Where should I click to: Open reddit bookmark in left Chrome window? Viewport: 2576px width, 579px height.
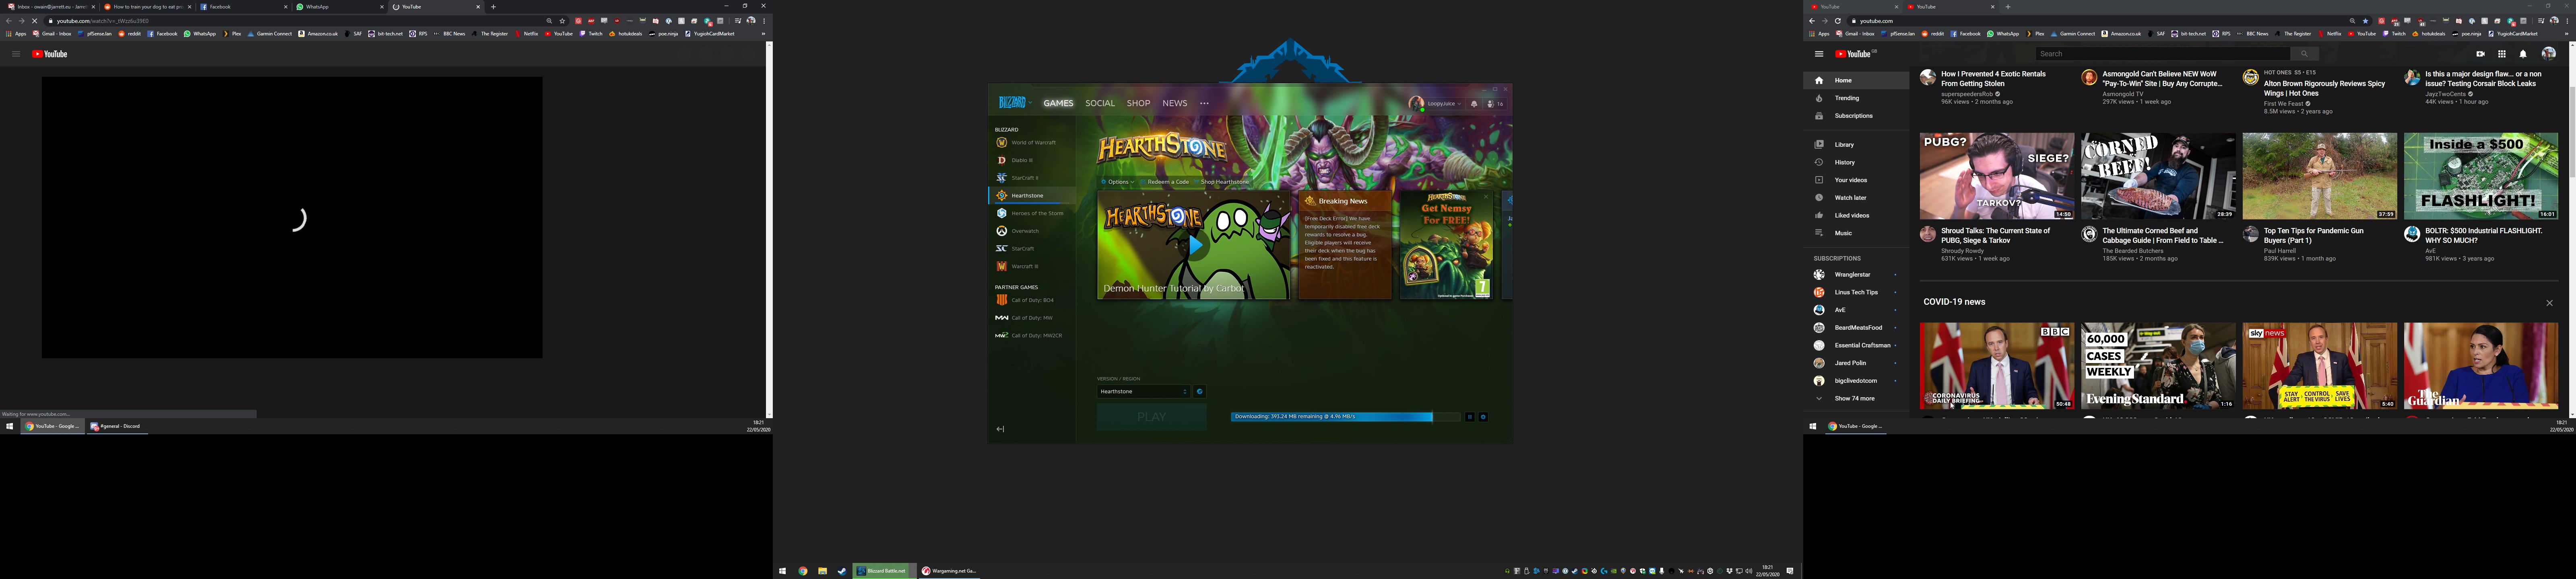tap(130, 34)
